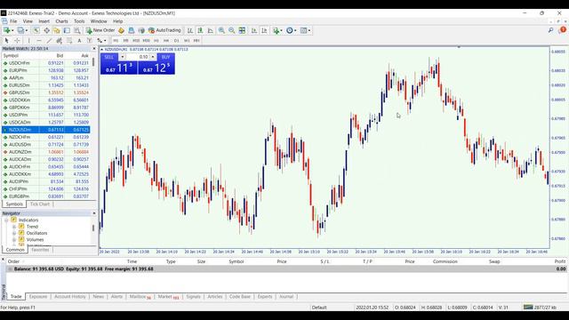The image size is (569, 320).
Task: Select the Text tool (A)
Action: click(79, 41)
